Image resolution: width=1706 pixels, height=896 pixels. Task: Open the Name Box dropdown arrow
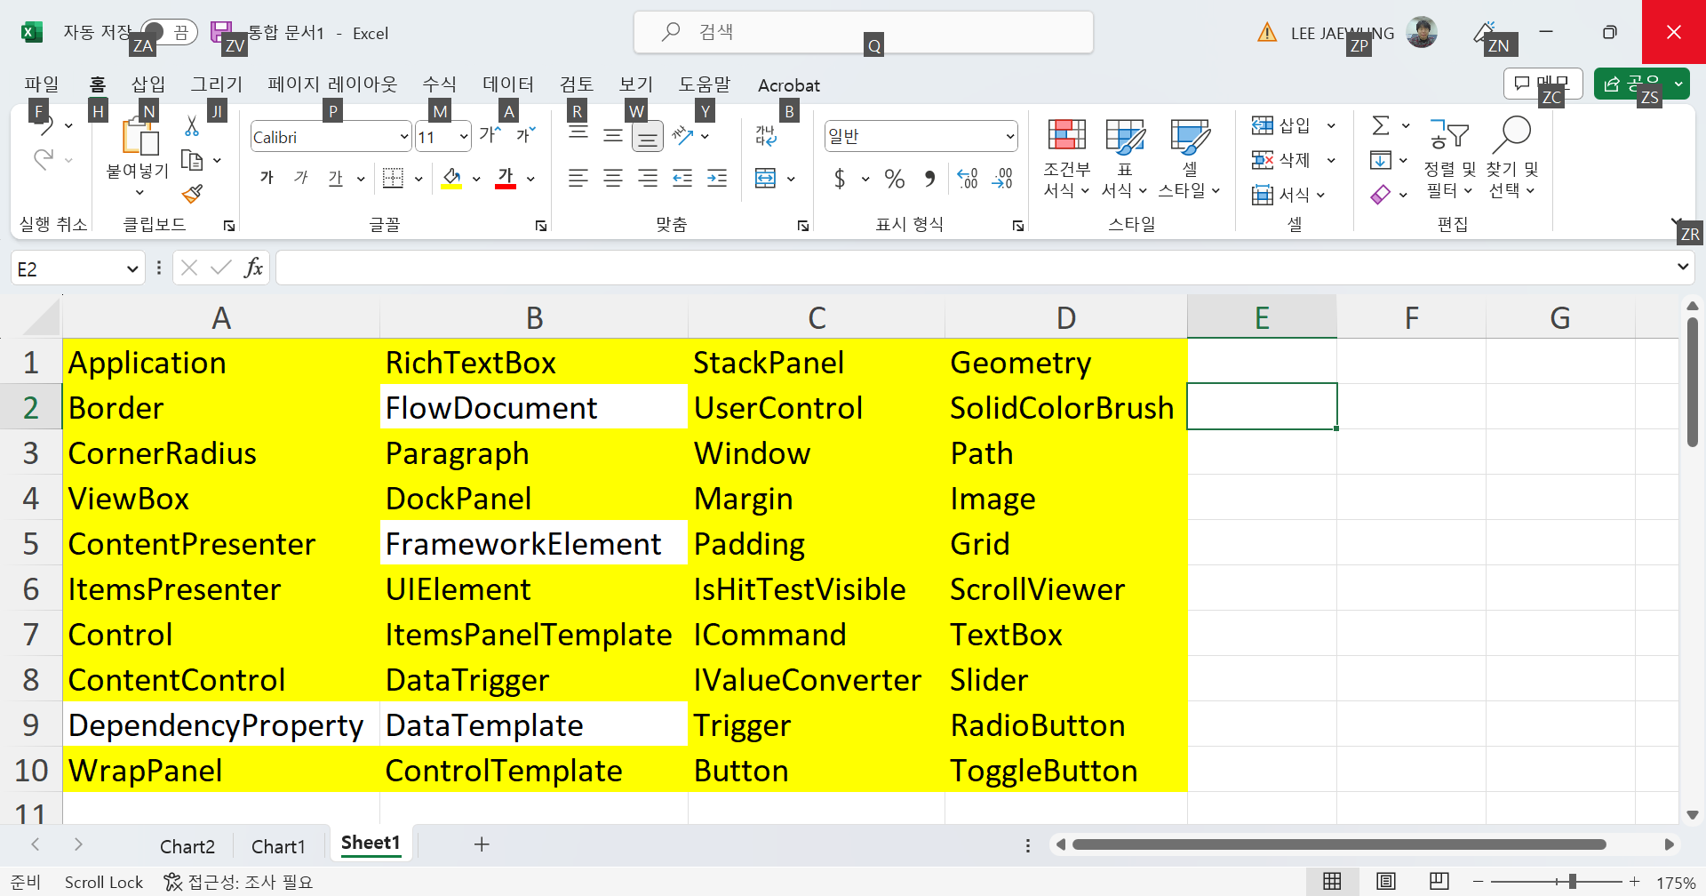[132, 268]
